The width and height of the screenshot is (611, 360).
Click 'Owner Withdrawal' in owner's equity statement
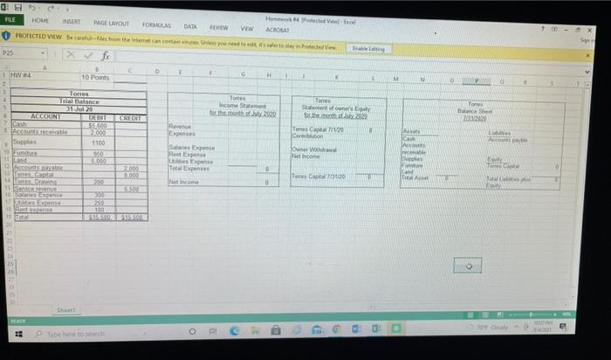coord(314,149)
